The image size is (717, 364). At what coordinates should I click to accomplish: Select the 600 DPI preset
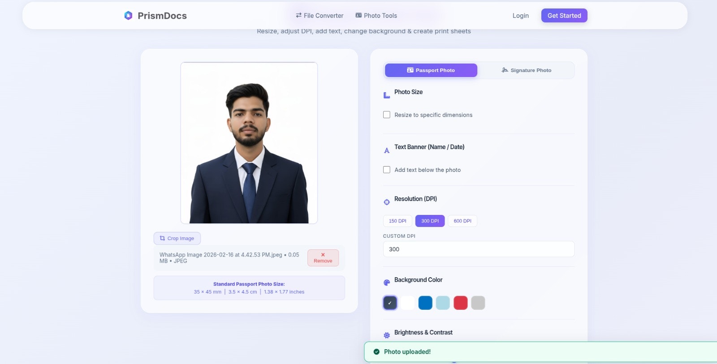pos(462,221)
